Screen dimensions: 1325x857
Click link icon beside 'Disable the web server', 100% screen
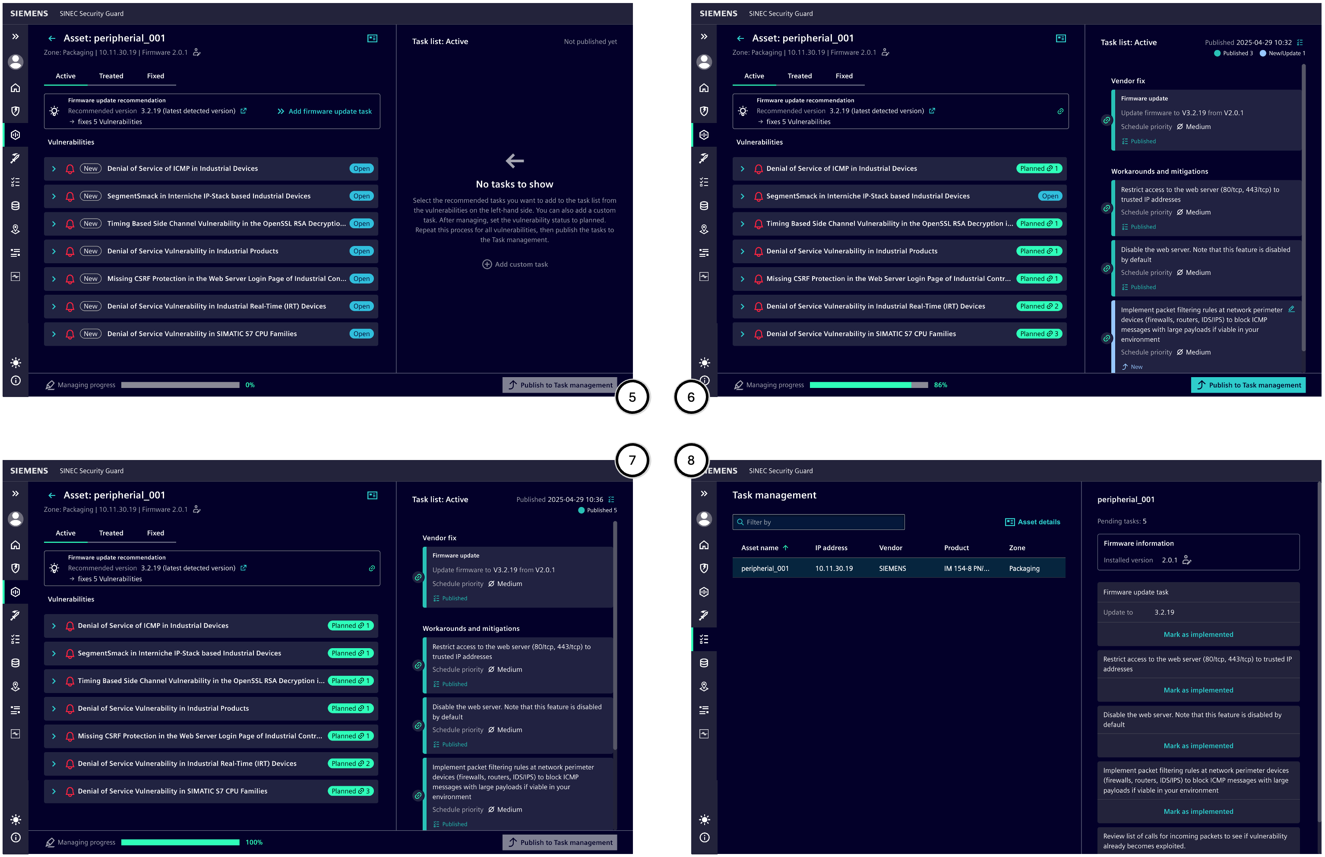418,726
